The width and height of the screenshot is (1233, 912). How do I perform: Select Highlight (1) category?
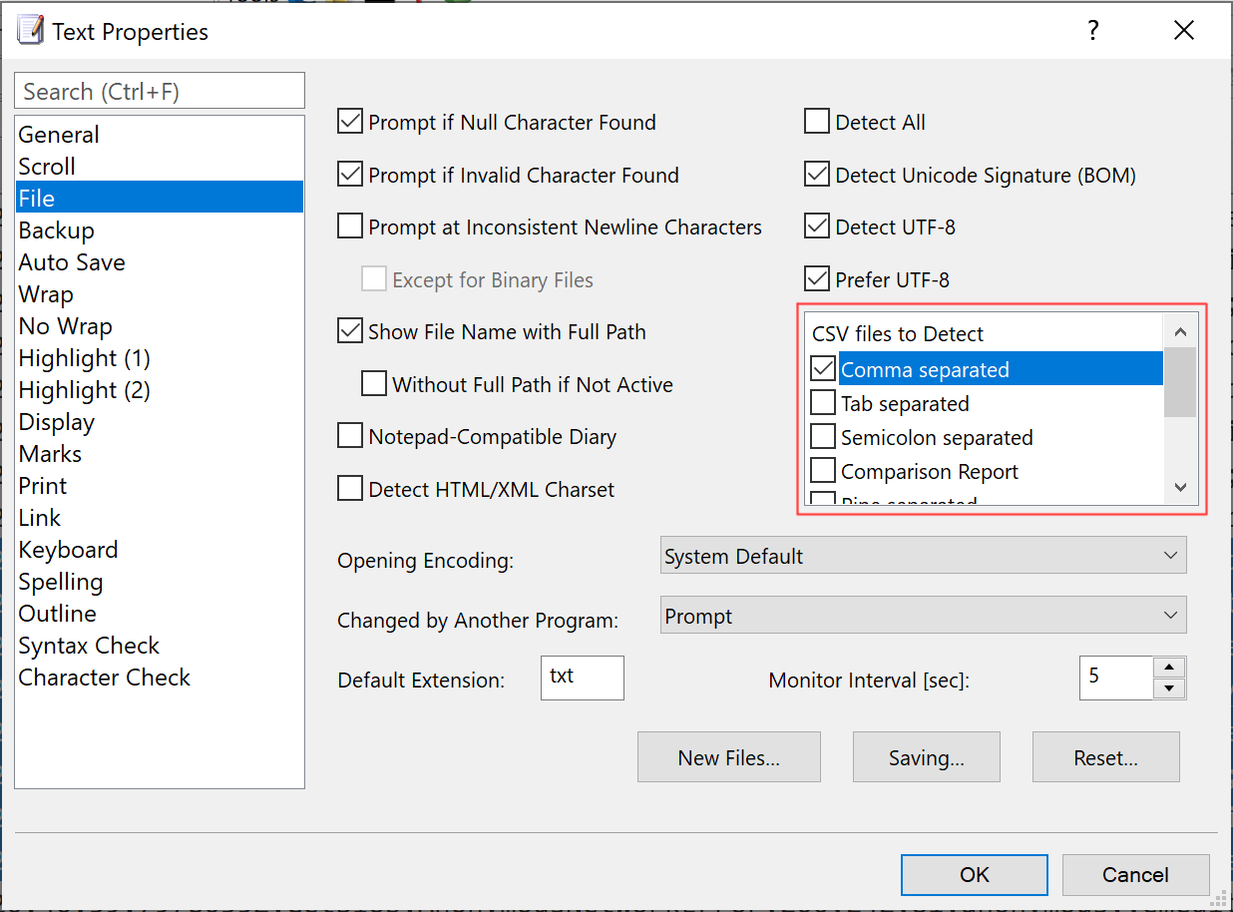[160, 358]
